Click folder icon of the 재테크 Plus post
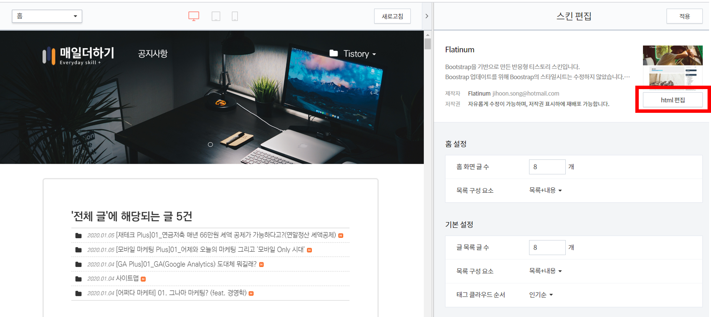 pyautogui.click(x=78, y=236)
